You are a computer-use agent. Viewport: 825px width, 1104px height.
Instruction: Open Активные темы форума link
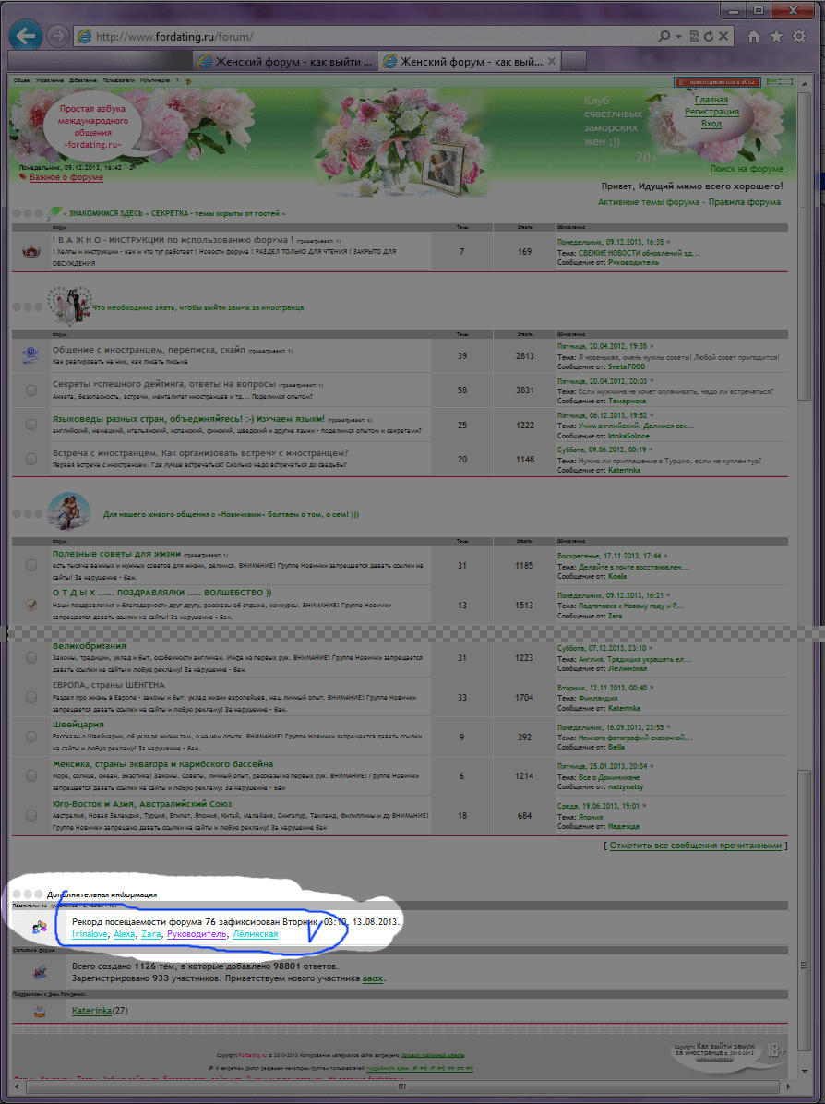tap(649, 202)
